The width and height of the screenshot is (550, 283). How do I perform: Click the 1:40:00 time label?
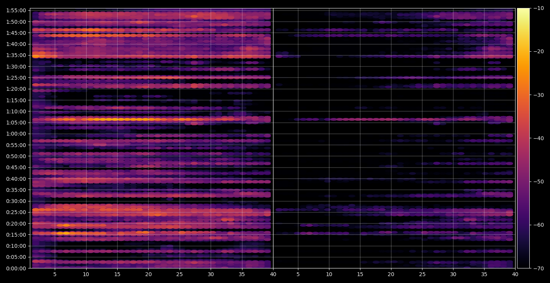click(x=16, y=44)
